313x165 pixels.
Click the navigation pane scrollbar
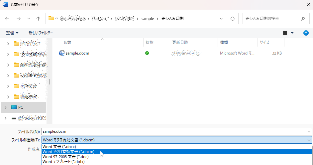tap(49, 82)
